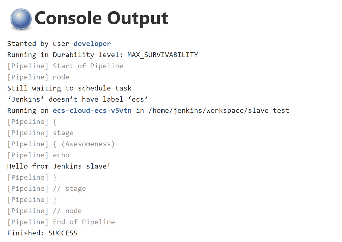The image size is (342, 242).
Task: Click the '[Pipeline] // node' line
Action: [44, 211]
